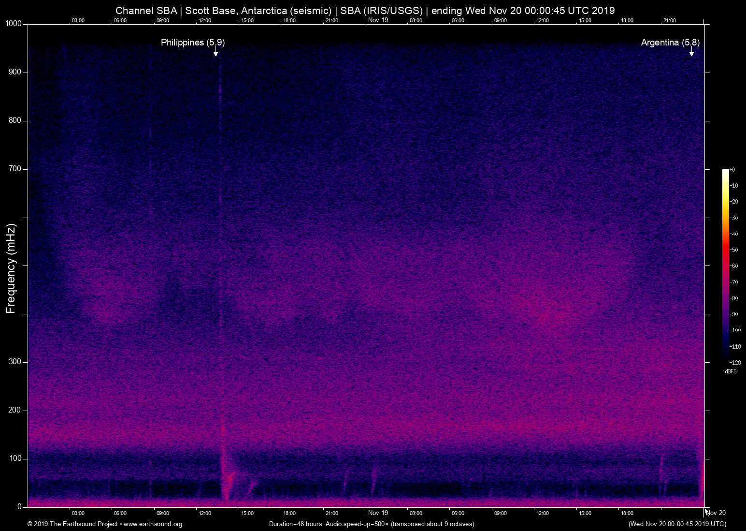Click the 100 tick on frequency axis
The height and width of the screenshot is (531, 746).
pos(15,458)
